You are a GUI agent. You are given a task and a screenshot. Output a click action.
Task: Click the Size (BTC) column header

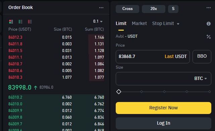(63, 29)
